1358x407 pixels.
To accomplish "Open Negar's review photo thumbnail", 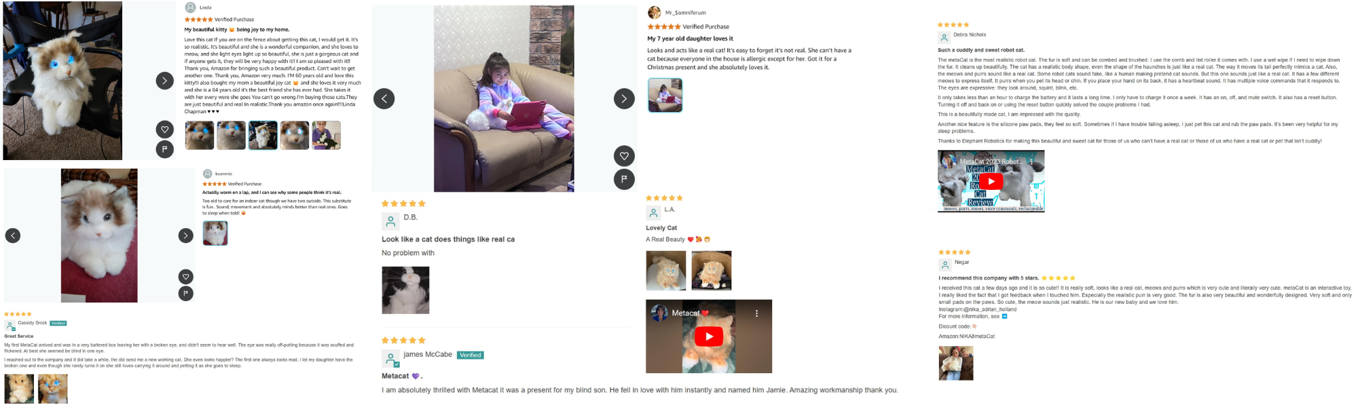I will pos(956,363).
